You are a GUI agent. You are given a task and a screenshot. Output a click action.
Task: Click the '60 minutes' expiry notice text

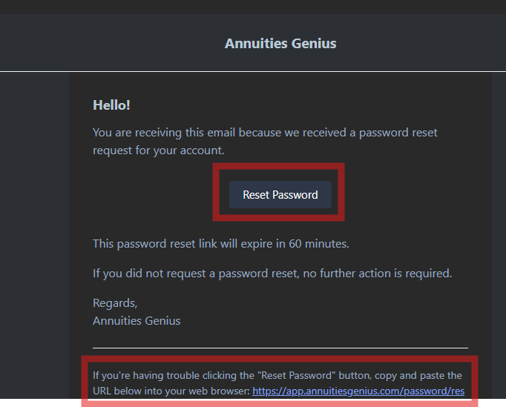point(220,243)
